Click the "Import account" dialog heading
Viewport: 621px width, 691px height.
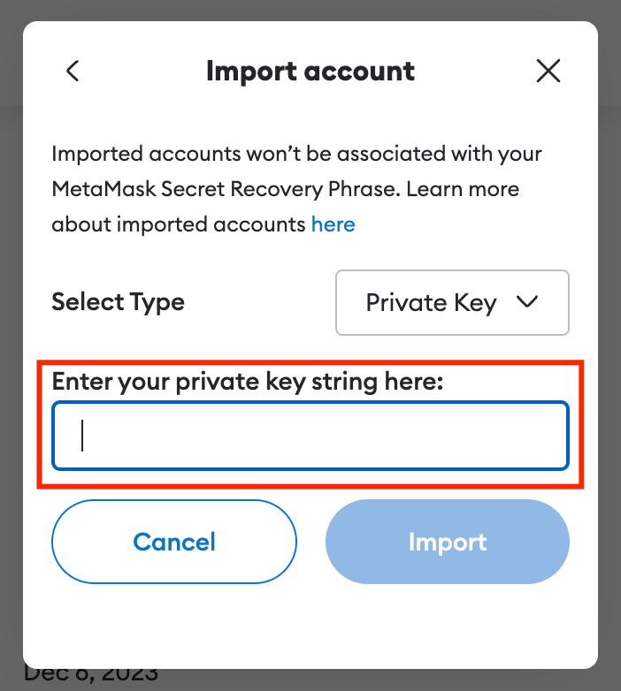(310, 72)
